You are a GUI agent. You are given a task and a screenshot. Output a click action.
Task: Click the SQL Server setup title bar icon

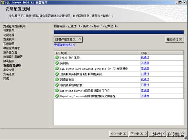(x=2, y=2)
